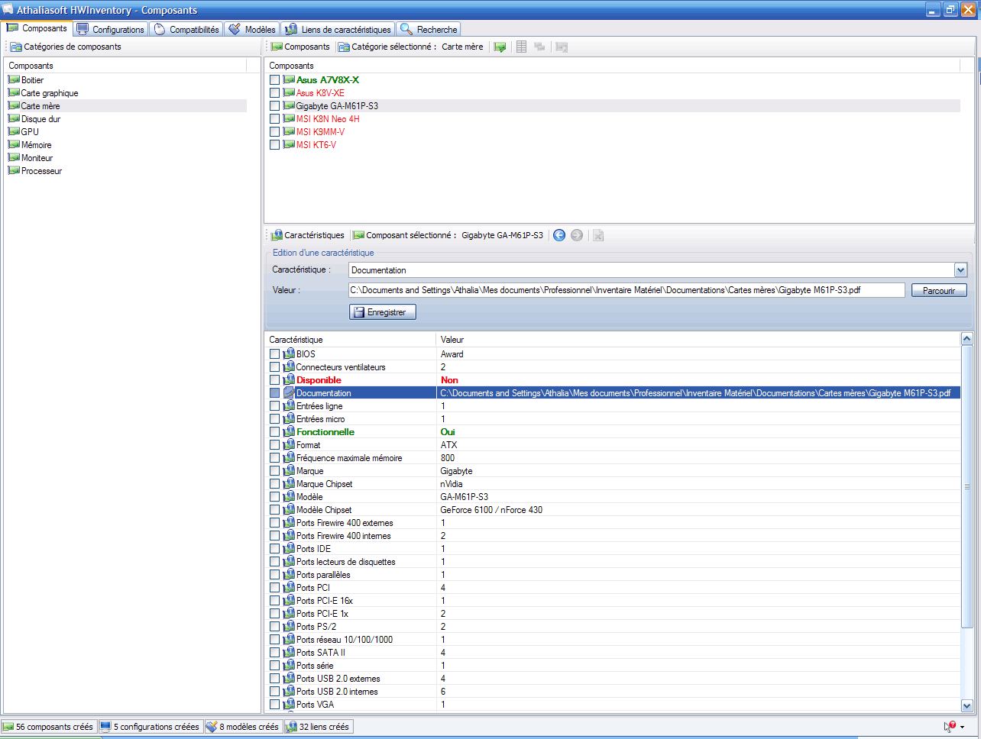The width and height of the screenshot is (981, 739).
Task: Click the table grid view toolbar icon
Action: [x=521, y=47]
